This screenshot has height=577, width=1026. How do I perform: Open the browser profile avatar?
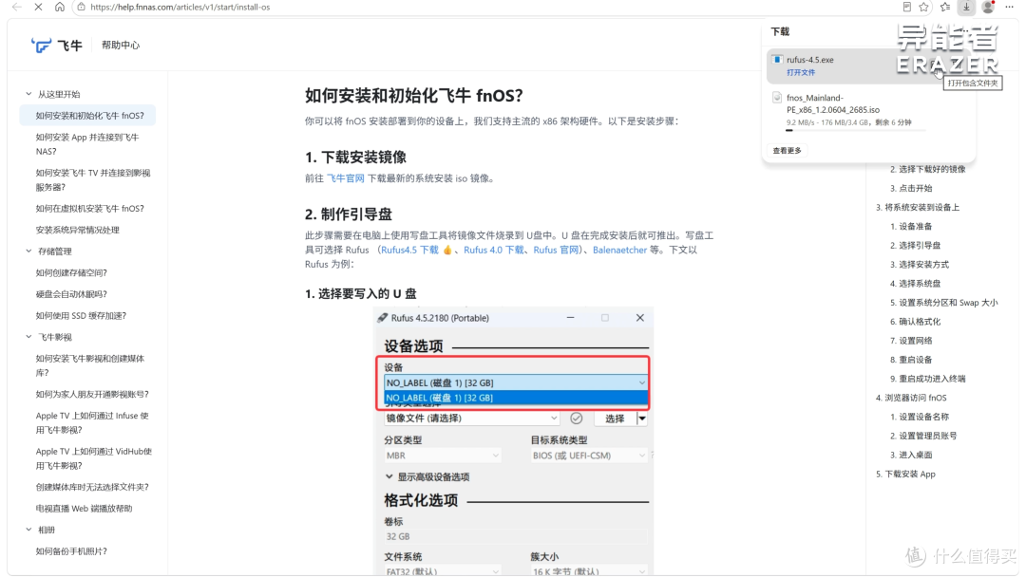pyautogui.click(x=988, y=7)
